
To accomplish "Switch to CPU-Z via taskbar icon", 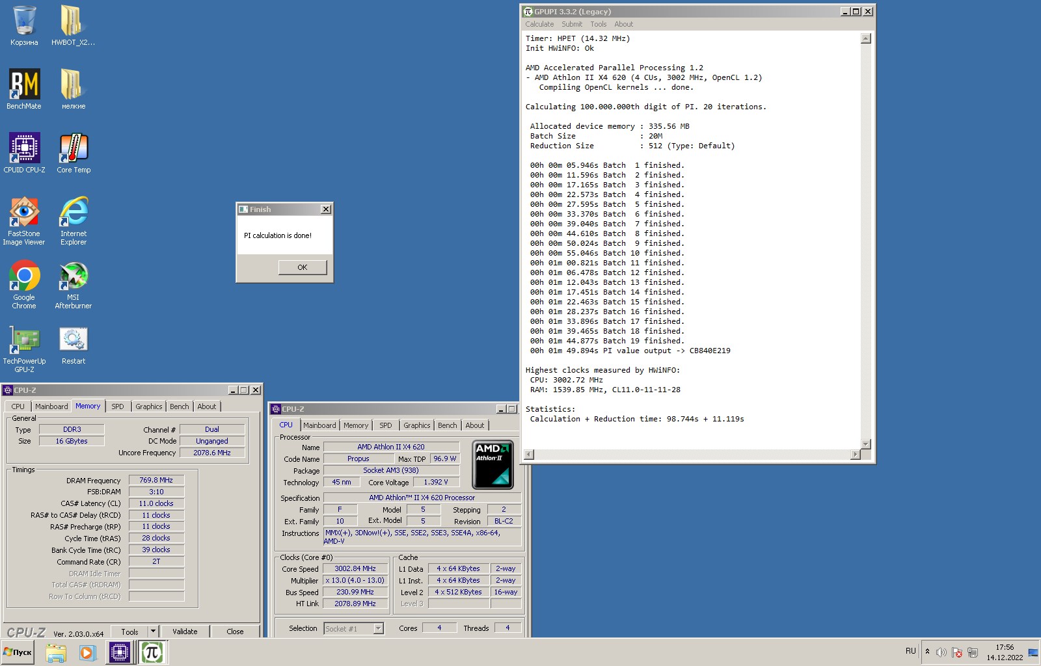I will [120, 652].
